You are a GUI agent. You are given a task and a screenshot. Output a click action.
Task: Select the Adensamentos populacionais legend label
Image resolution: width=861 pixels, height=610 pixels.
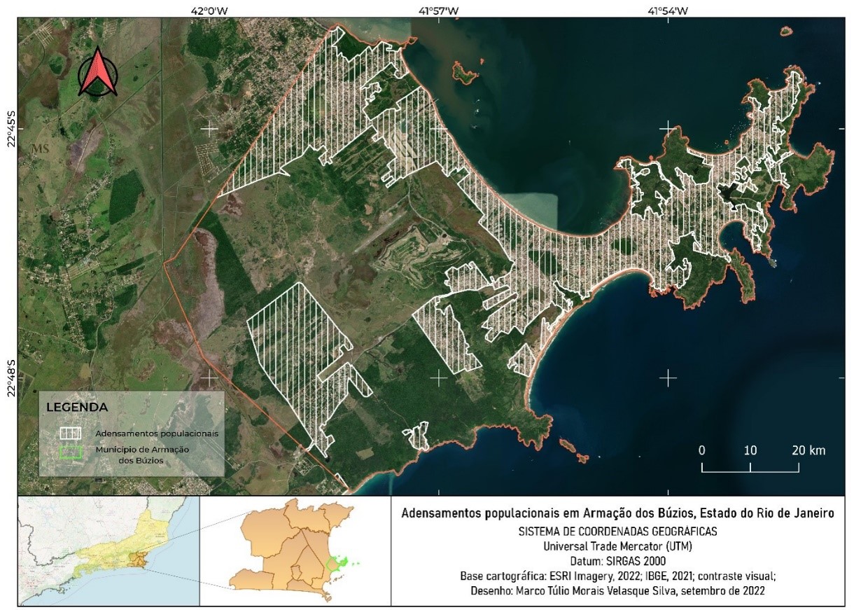(x=157, y=434)
